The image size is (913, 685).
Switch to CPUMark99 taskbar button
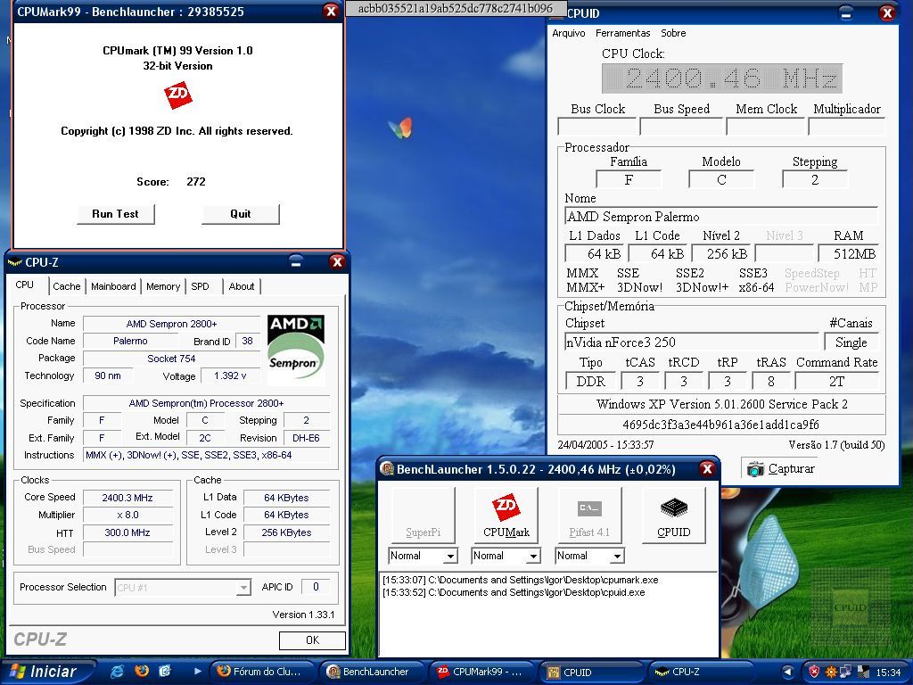coord(484,672)
